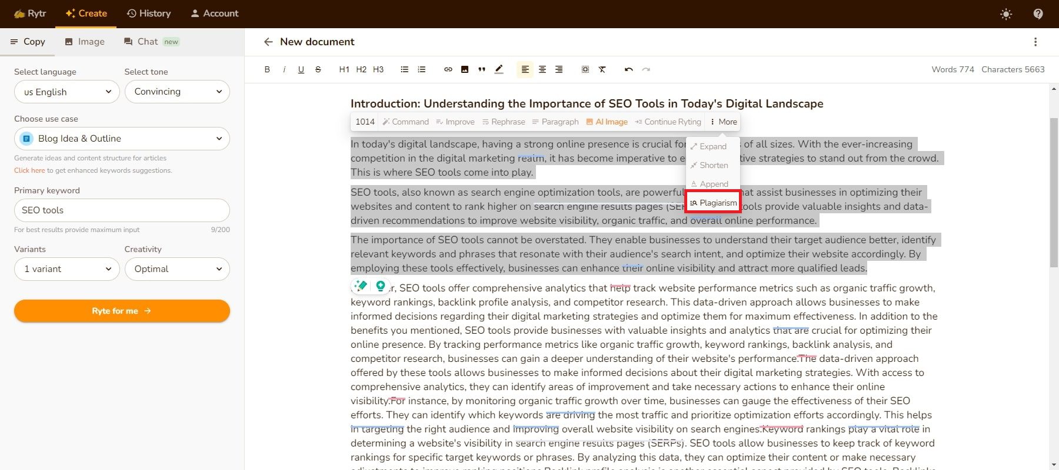Click the Primary keyword input field
This screenshot has width=1059, height=470.
click(x=122, y=210)
